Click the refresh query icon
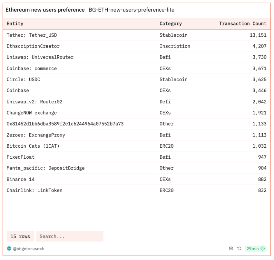 (x=239, y=248)
